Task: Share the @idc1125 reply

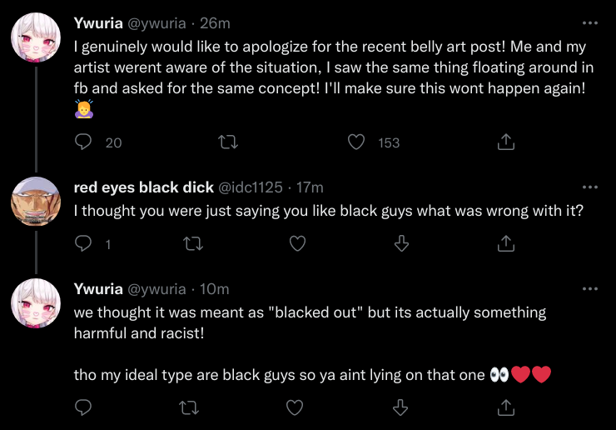Action: [x=506, y=243]
